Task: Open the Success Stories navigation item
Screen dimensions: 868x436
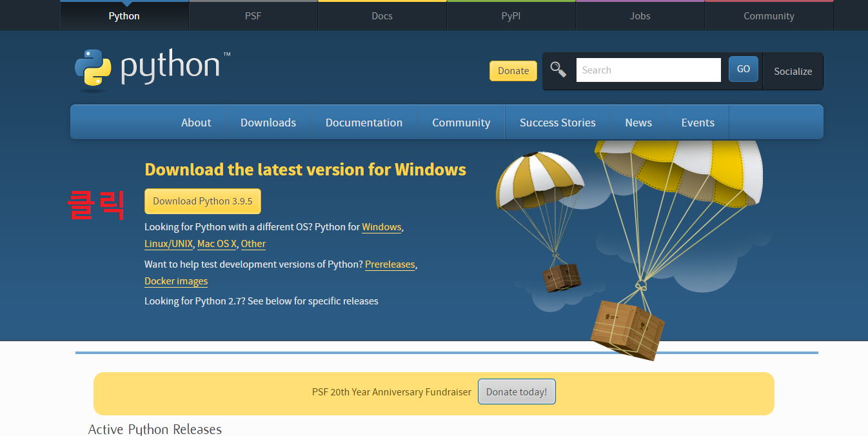Action: click(558, 123)
